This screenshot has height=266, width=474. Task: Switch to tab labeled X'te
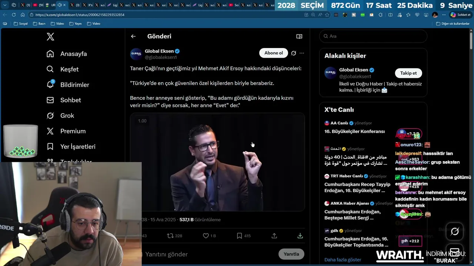(87, 5)
